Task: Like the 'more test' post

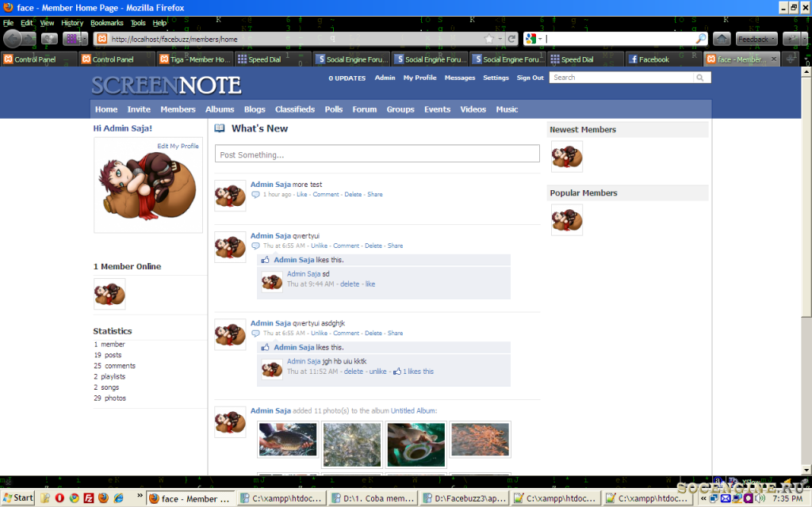Action: 302,195
